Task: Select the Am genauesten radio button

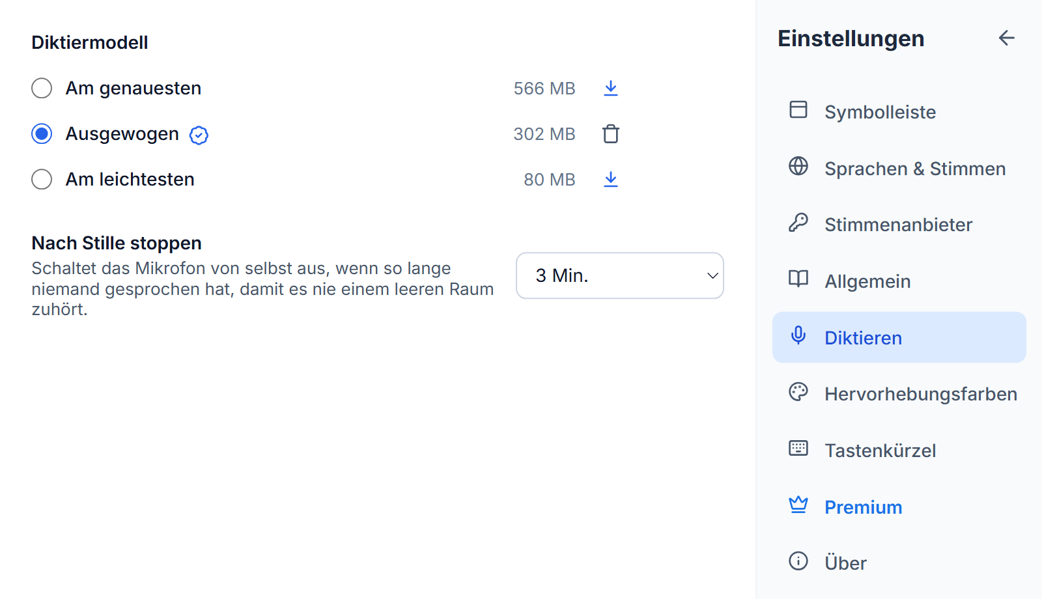Action: pos(42,88)
